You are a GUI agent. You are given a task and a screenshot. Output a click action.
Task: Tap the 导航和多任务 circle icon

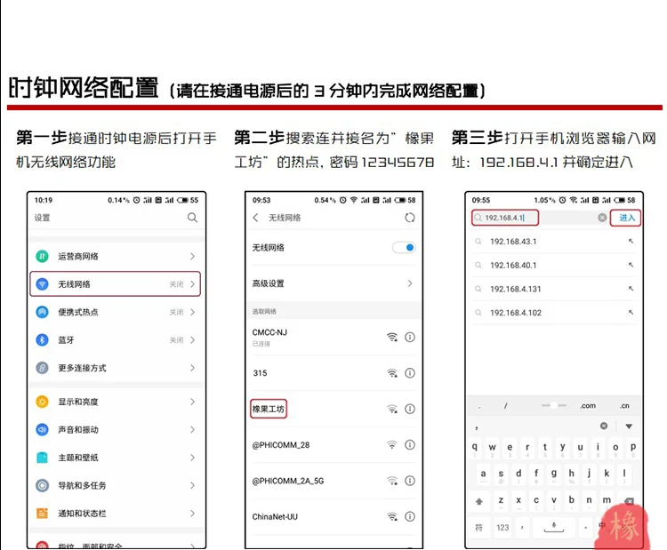[x=42, y=485]
